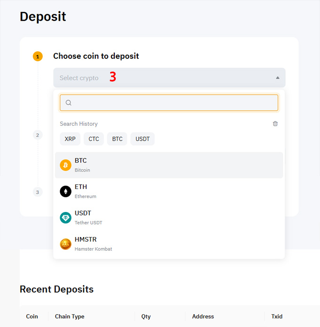Click the magnifier icon in search box
The height and width of the screenshot is (327, 320).
[69, 103]
